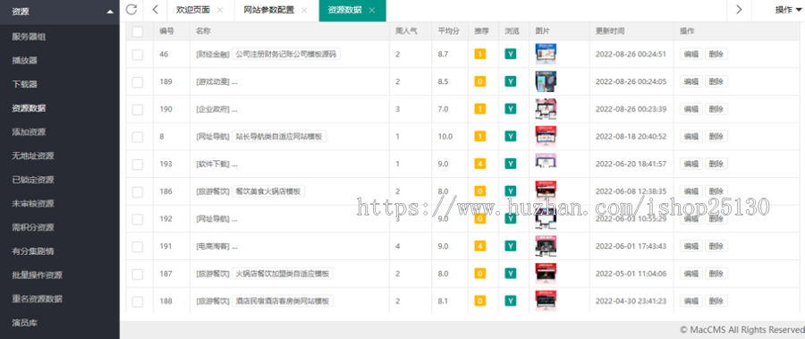Click the 更新时间 column header
Image resolution: width=805 pixels, height=339 pixels.
tap(610, 31)
